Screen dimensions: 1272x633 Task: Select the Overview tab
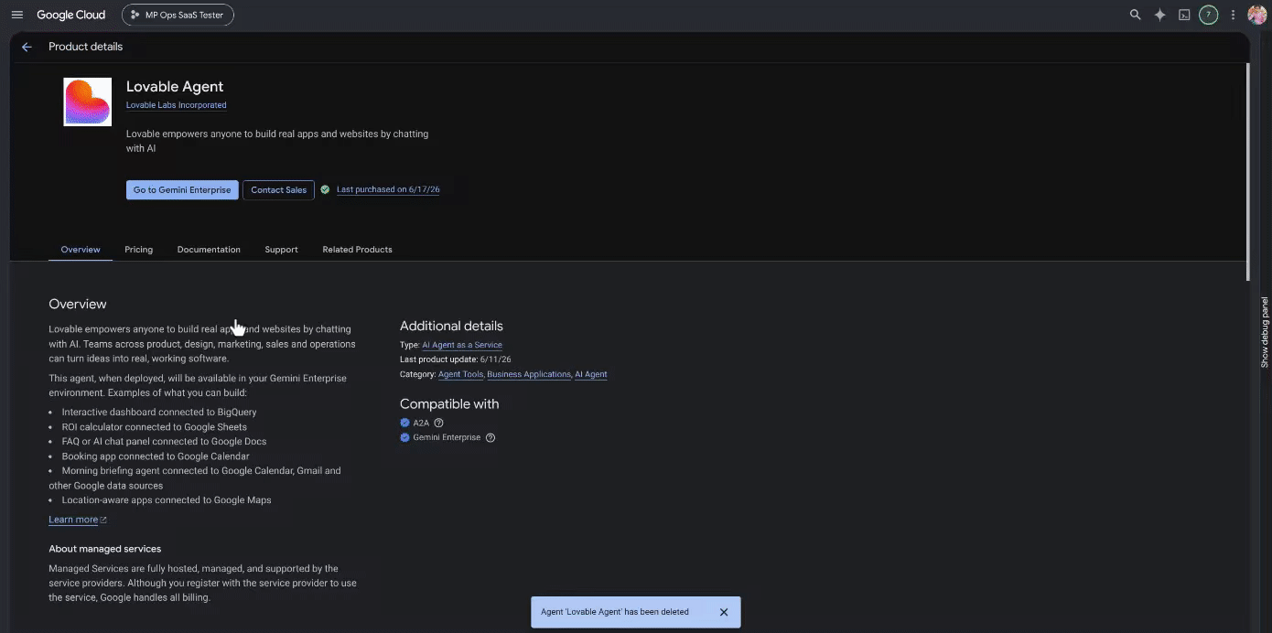(x=81, y=250)
